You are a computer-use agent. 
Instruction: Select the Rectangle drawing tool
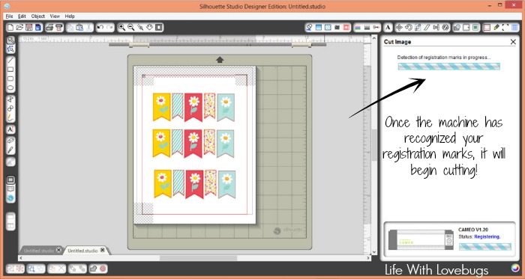[x=10, y=70]
